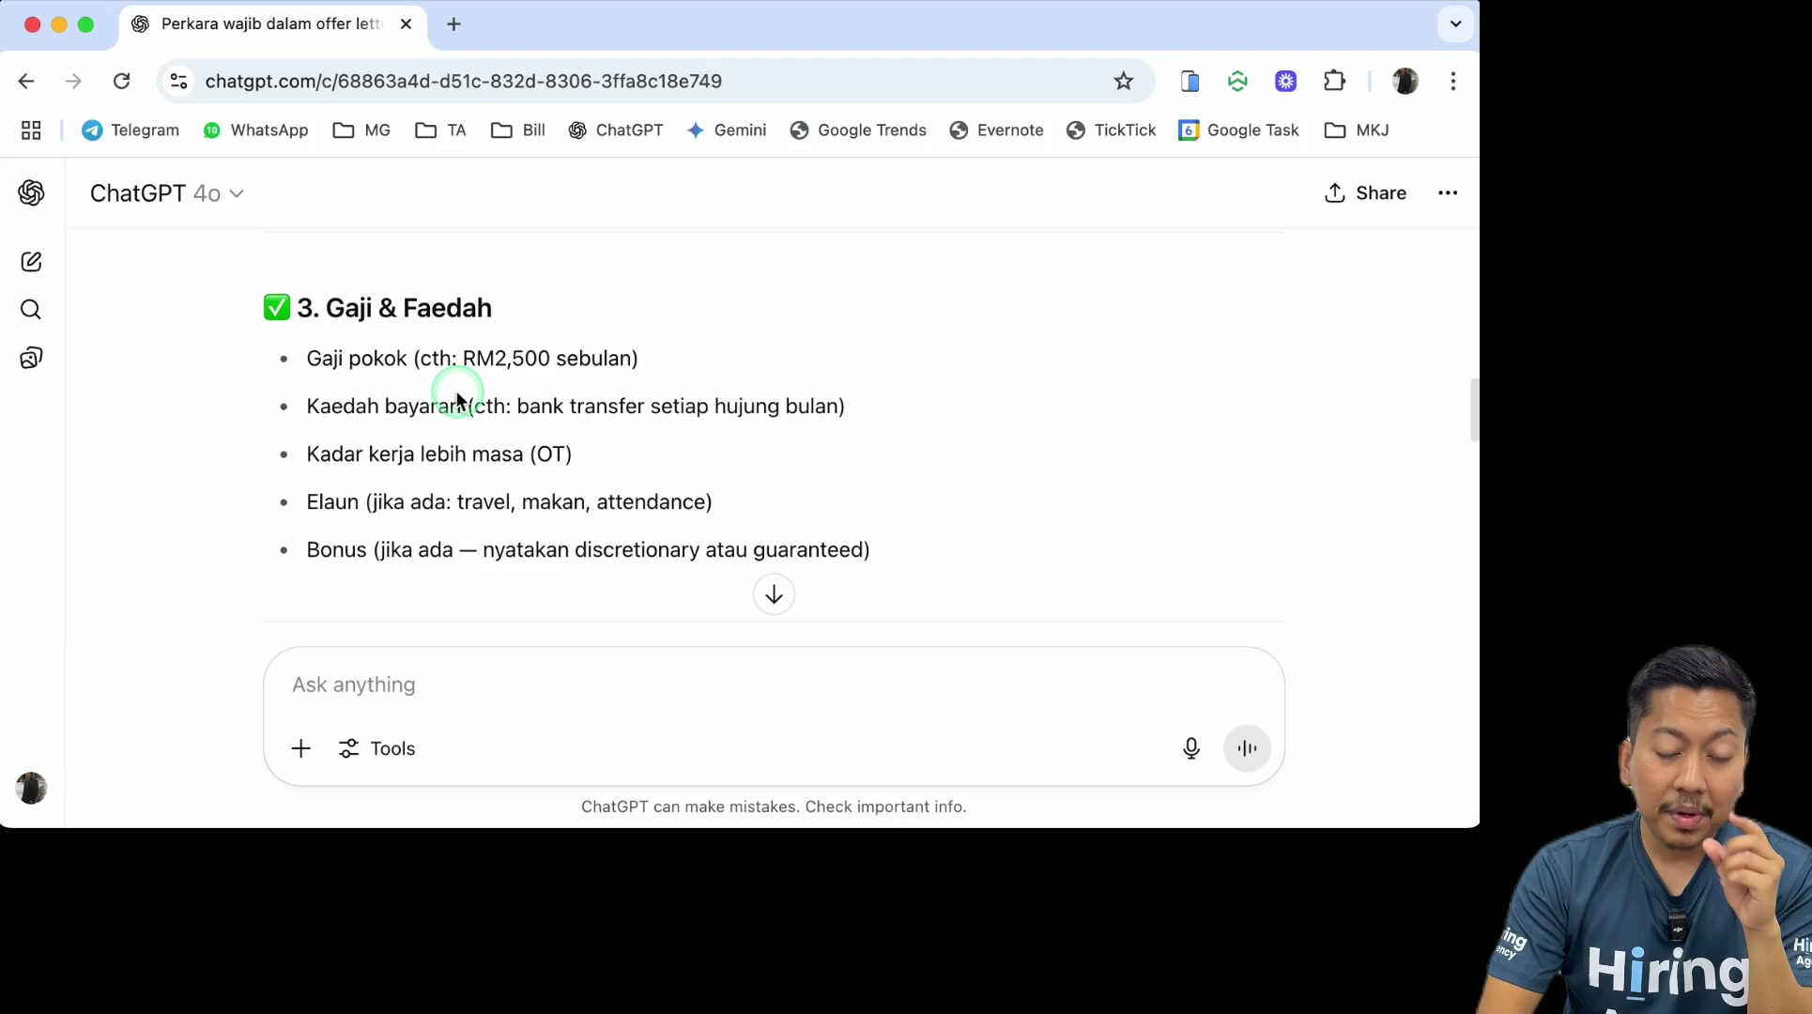1812x1014 pixels.
Task: Select the 'Perkara wajib dalam offer letter' tab
Action: point(272,24)
